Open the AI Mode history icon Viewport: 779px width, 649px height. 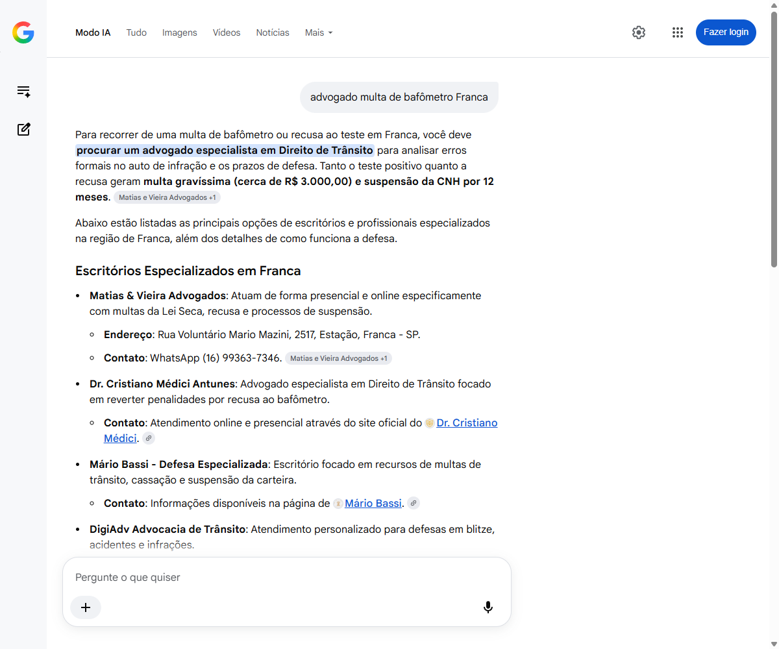coord(23,92)
